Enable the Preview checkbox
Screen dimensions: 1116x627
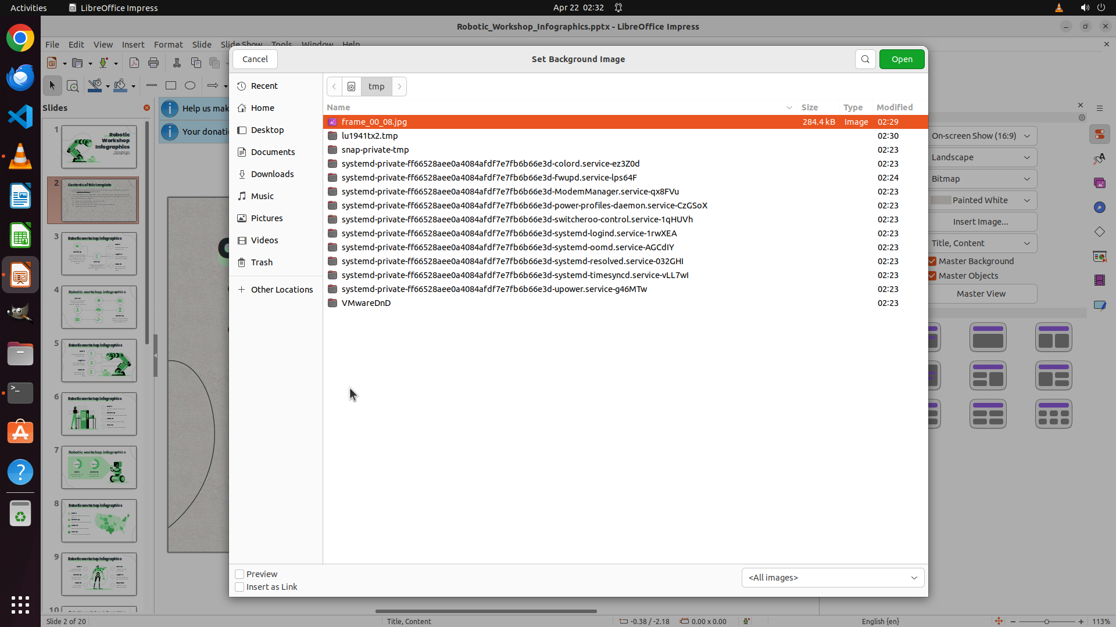(239, 574)
